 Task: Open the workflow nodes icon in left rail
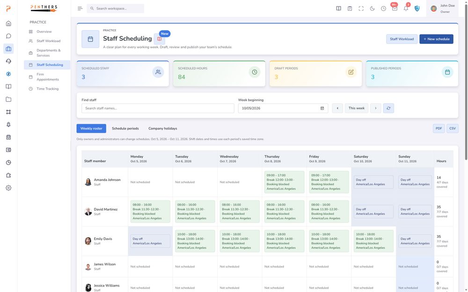[8, 112]
